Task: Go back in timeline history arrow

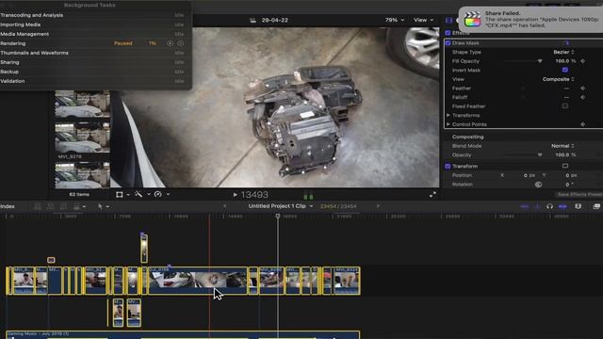Action: 225,206
